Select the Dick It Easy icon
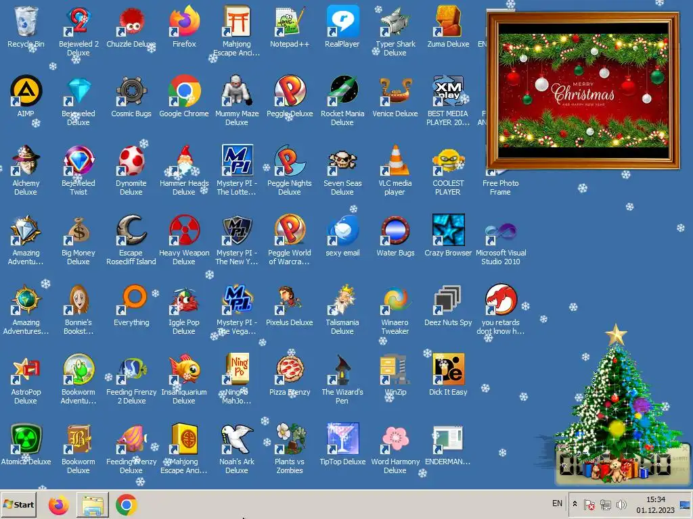 pos(448,370)
